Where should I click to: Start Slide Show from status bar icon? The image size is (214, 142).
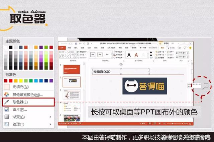164,123
